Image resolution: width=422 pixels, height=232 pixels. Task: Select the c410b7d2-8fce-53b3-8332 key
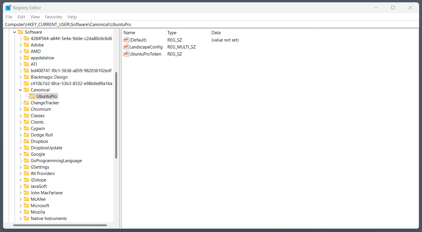tap(71, 84)
